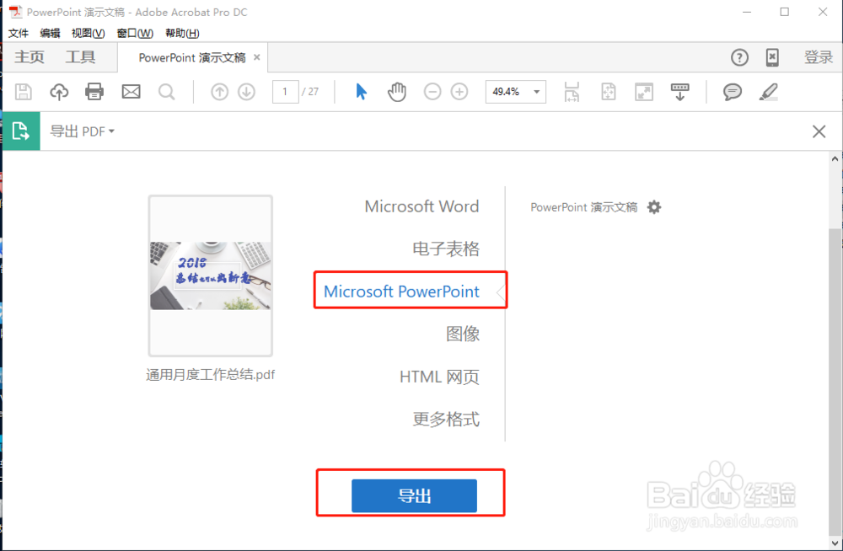
Task: Select the PowerPoint 演示文稿 document tab
Action: [192, 57]
